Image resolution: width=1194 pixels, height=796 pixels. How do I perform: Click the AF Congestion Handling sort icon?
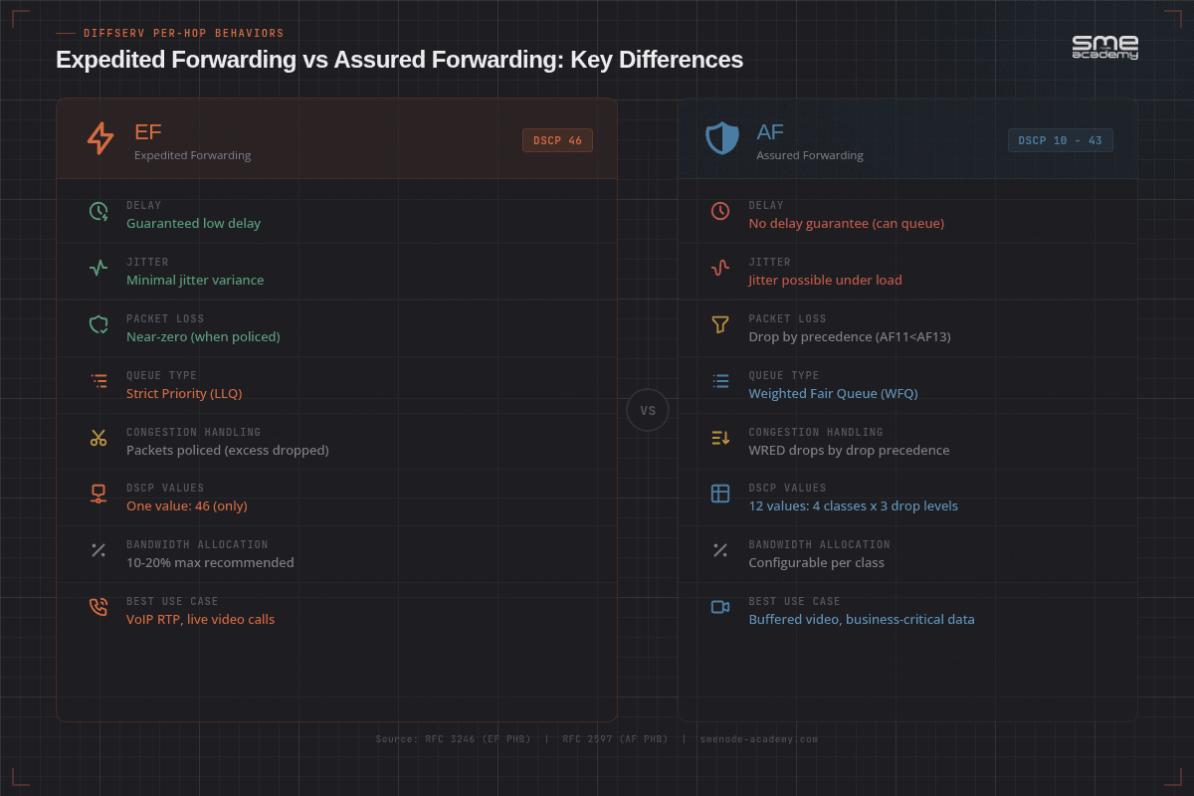pyautogui.click(x=720, y=438)
